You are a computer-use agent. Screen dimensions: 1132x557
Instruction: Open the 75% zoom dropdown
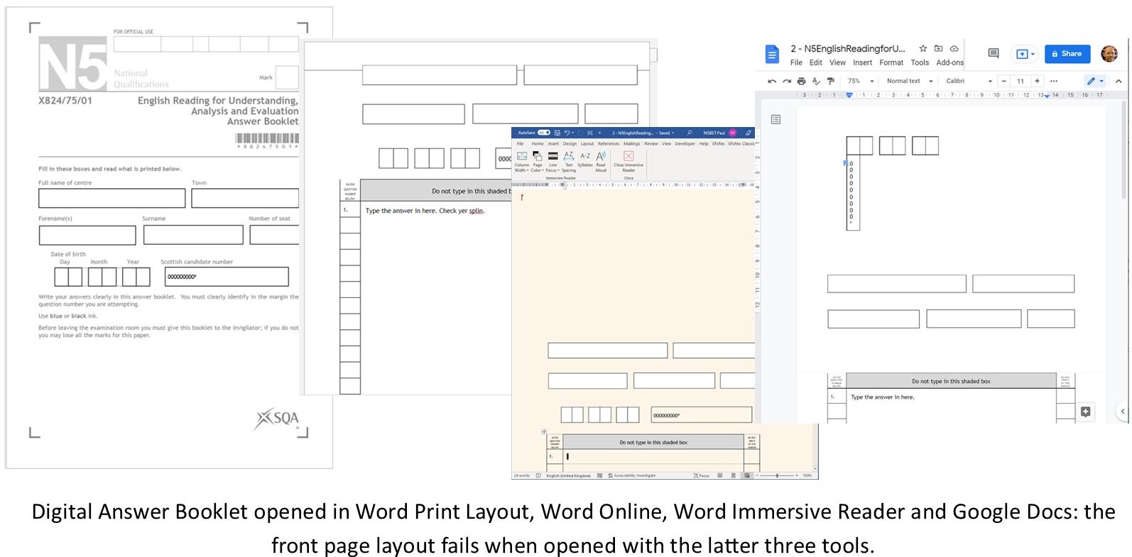click(x=860, y=81)
